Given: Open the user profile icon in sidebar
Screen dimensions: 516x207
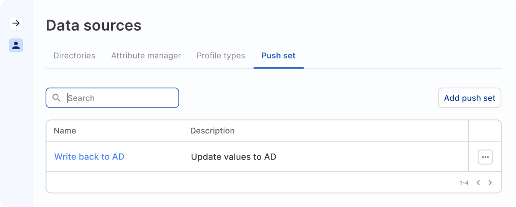Looking at the screenshot, I should click(x=16, y=45).
